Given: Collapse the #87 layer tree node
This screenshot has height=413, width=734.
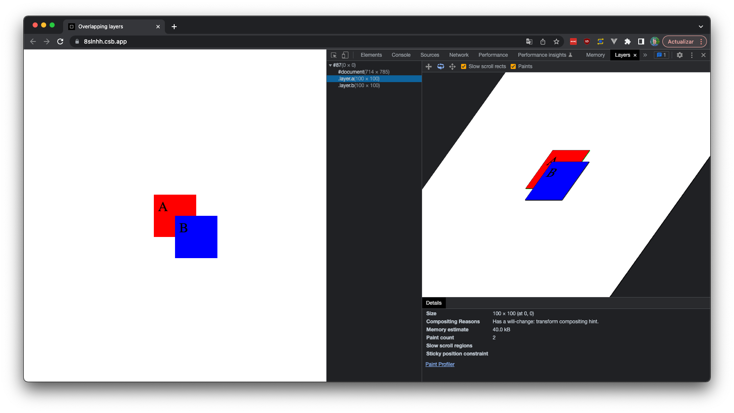Looking at the screenshot, I should pos(330,65).
